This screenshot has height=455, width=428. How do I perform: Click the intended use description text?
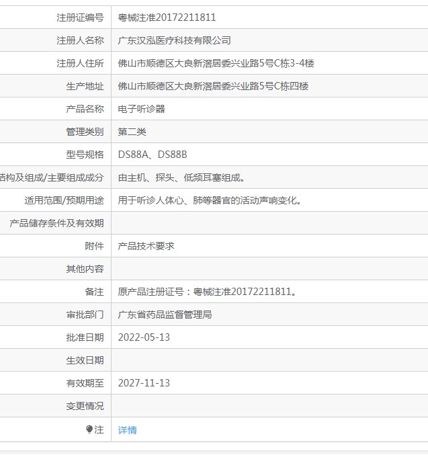tap(209, 200)
